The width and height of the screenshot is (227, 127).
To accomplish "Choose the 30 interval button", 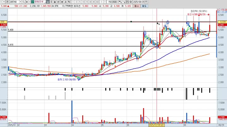I will tap(90, 2).
